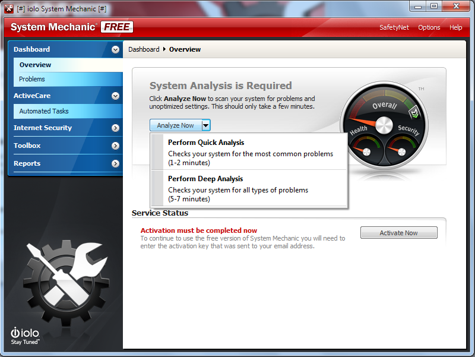This screenshot has height=357, width=475.
Task: Minimize the System Mechanic window
Action: pyautogui.click(x=418, y=7)
